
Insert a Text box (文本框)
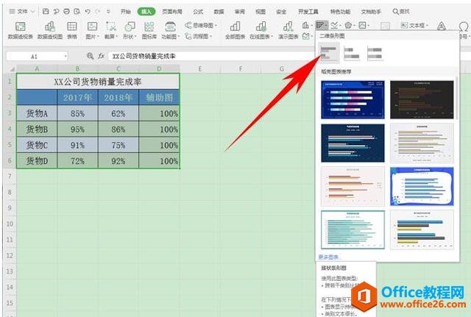click(414, 26)
